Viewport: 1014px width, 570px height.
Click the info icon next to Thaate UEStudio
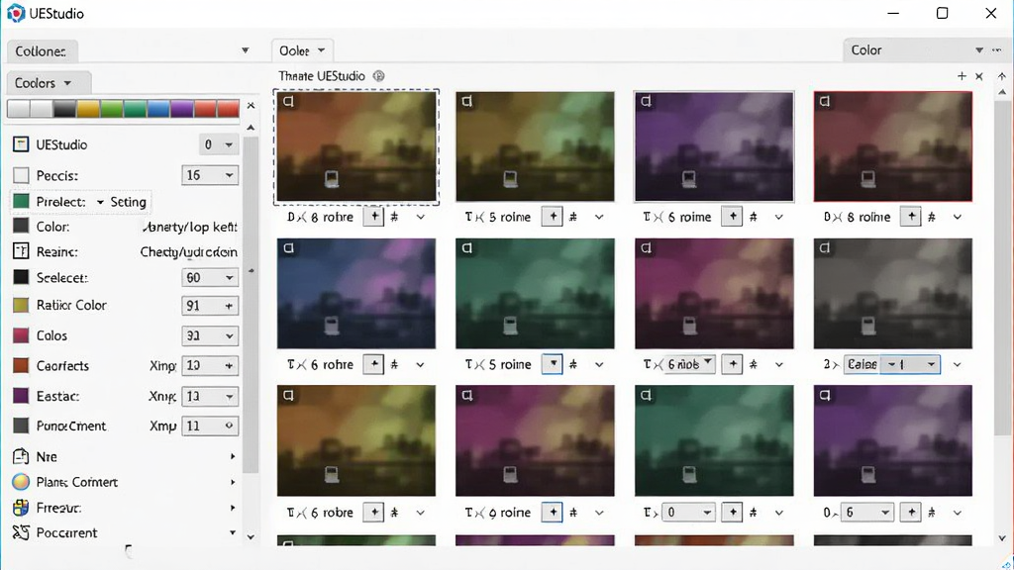(379, 76)
